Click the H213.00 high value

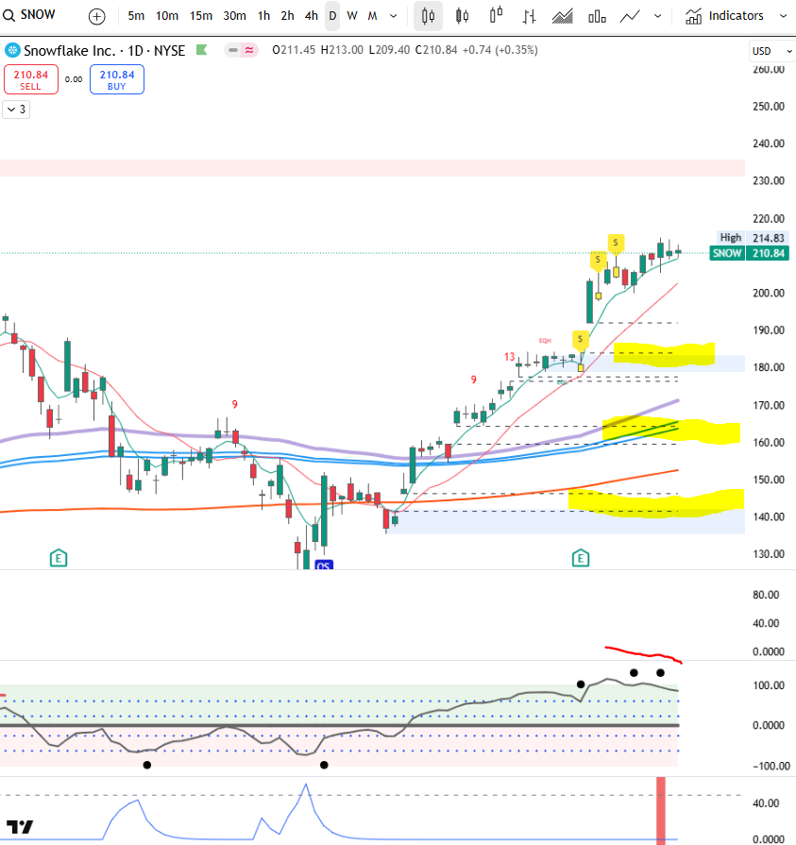coord(342,50)
